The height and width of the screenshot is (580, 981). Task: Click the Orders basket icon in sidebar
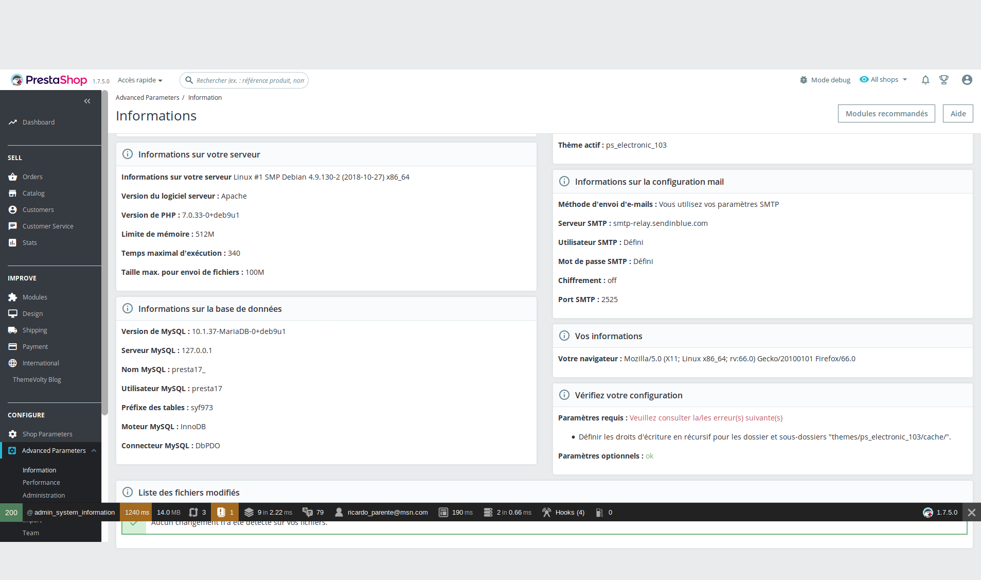click(13, 177)
